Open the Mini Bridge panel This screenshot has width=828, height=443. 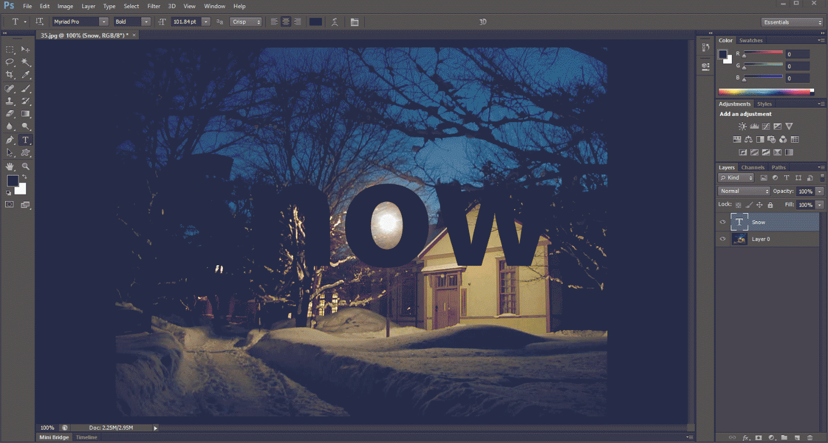pyautogui.click(x=53, y=437)
